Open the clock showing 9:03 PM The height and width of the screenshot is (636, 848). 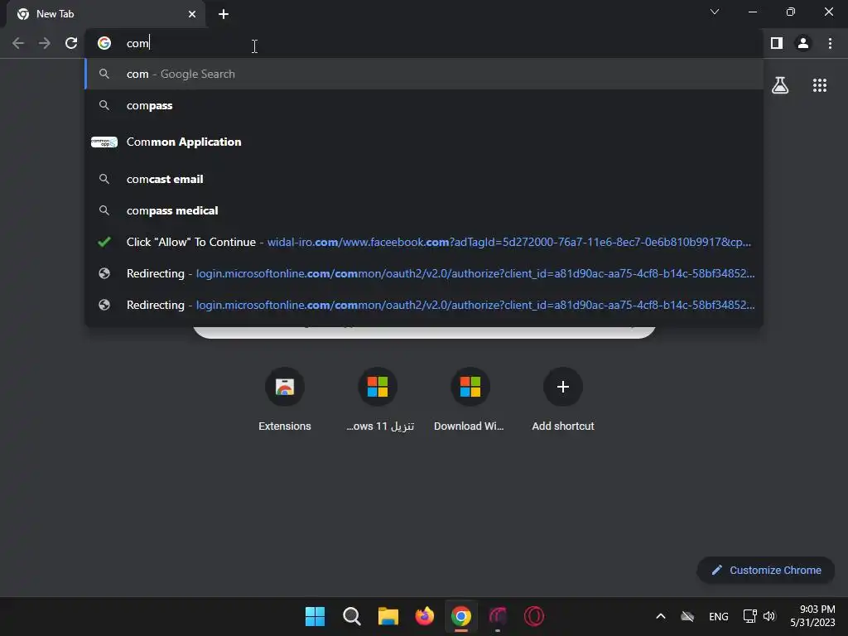[812, 616]
